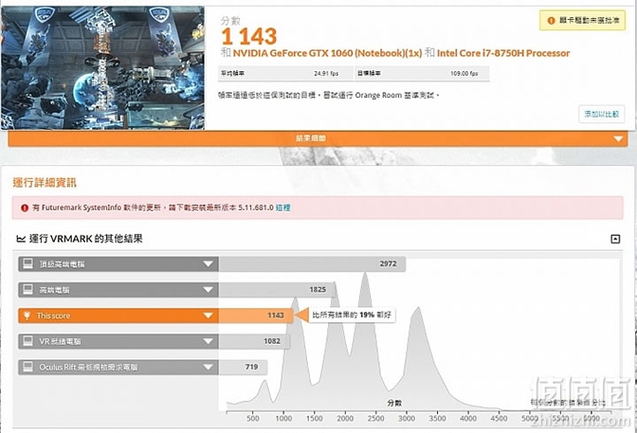Click the warning icon in driver notice
The image size is (637, 433).
coord(551,20)
